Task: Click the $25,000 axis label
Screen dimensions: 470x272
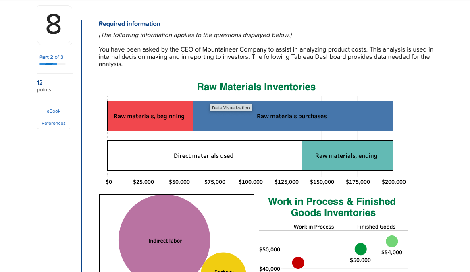Action: (143, 182)
